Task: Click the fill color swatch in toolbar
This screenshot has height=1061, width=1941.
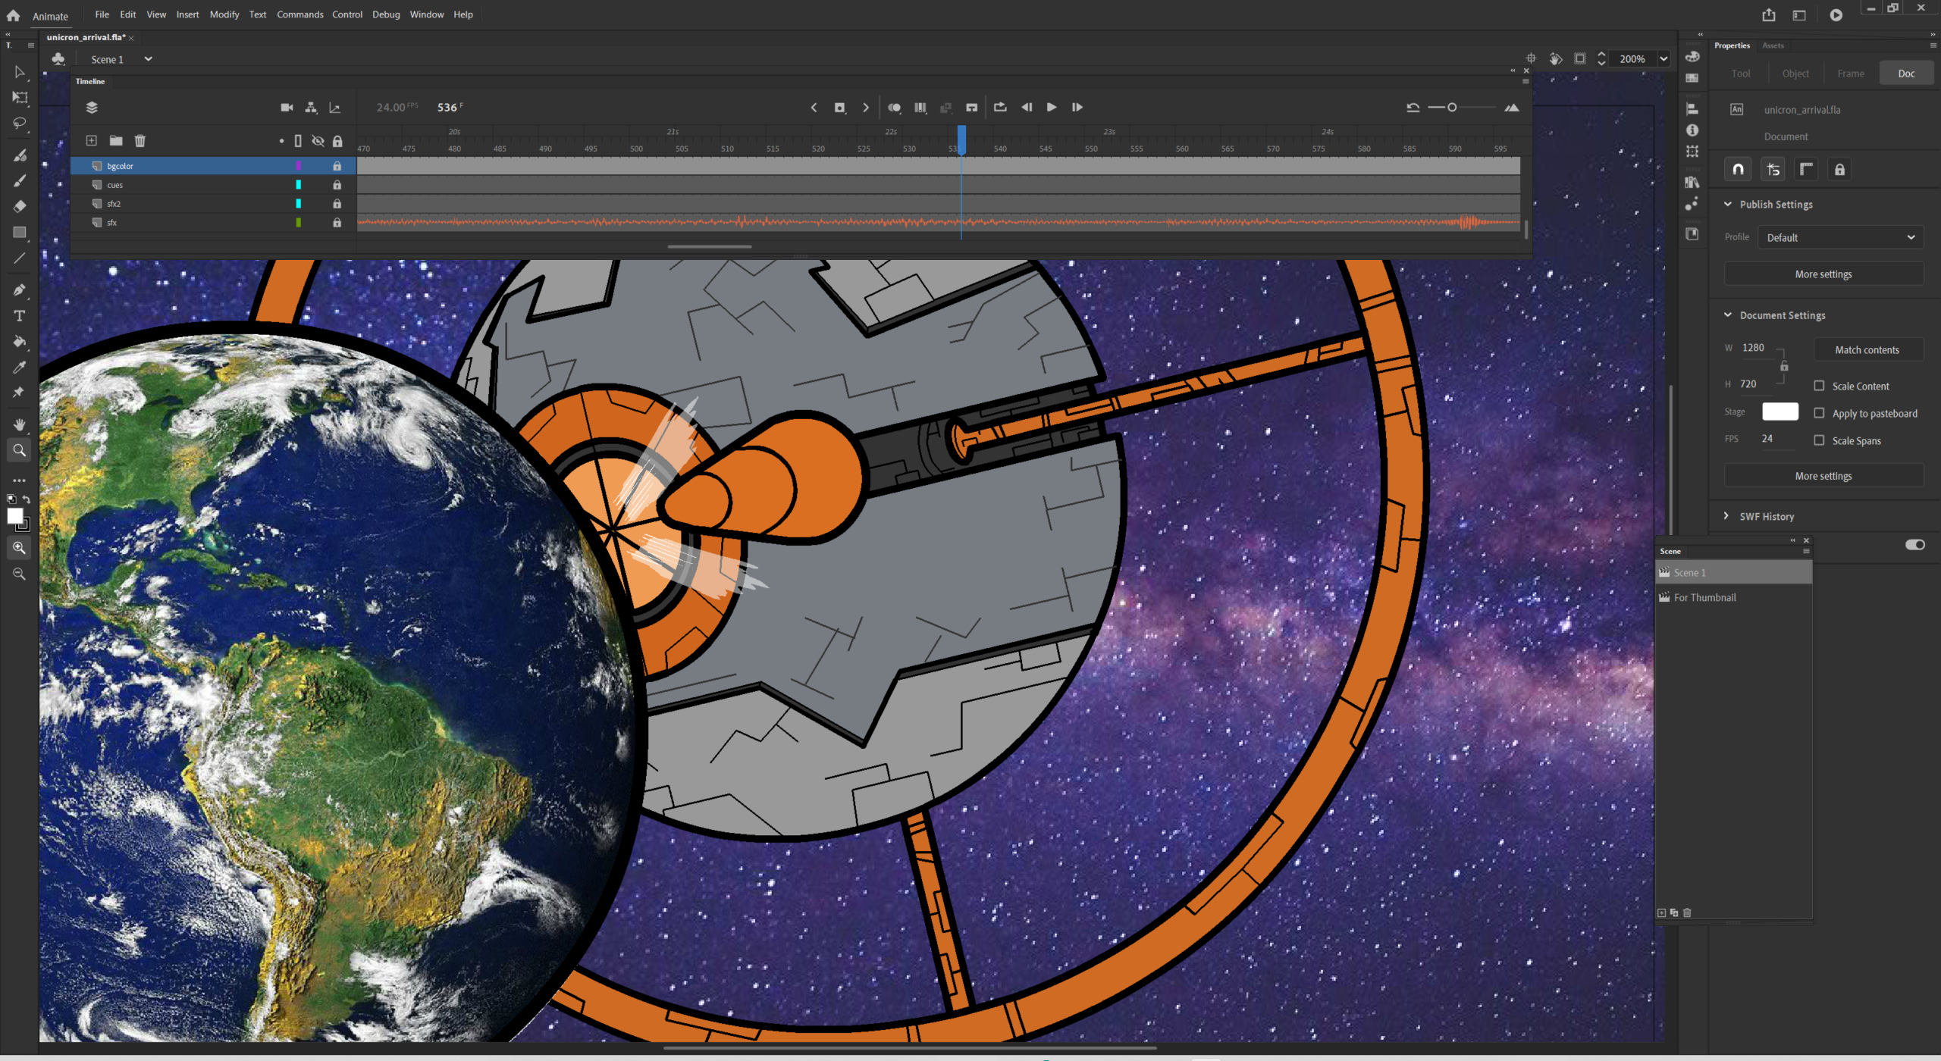Action: click(x=14, y=515)
